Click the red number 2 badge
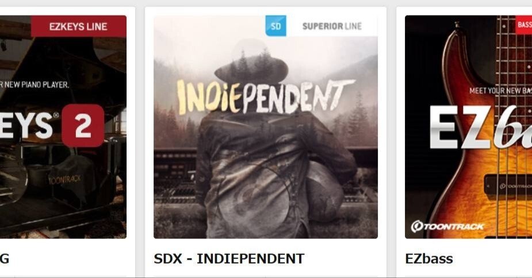 pyautogui.click(x=83, y=126)
